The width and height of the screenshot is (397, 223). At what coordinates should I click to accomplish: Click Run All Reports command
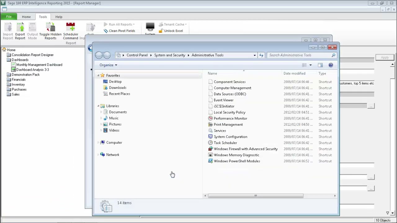click(119, 24)
